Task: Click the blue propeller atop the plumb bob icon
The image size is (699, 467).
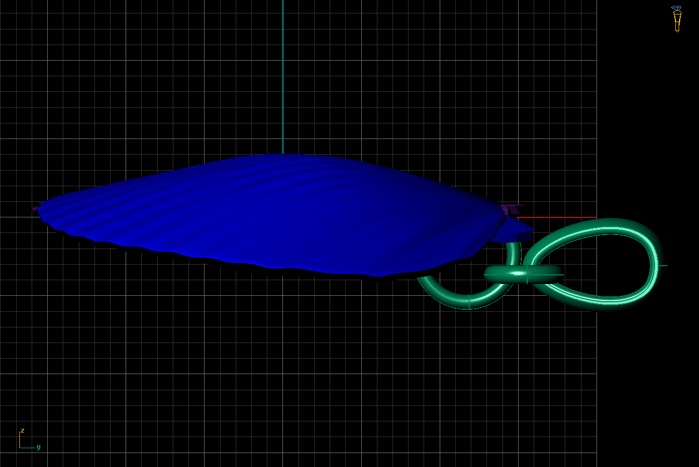Action: (x=676, y=8)
